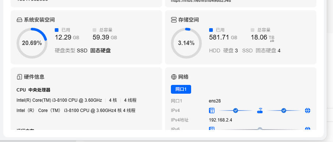This screenshot has height=142, width=333.
Task: Click the 4 线程 text in first CPU line
Action: point(130,100)
